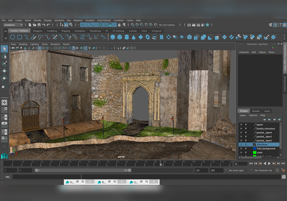The width and height of the screenshot is (287, 201).
Task: Select the Lasso selection tool
Action: pos(4,56)
